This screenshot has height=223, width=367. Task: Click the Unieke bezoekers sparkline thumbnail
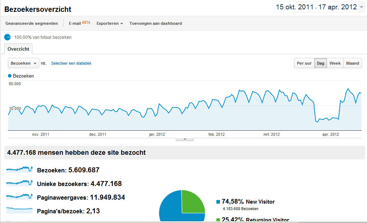(x=19, y=182)
